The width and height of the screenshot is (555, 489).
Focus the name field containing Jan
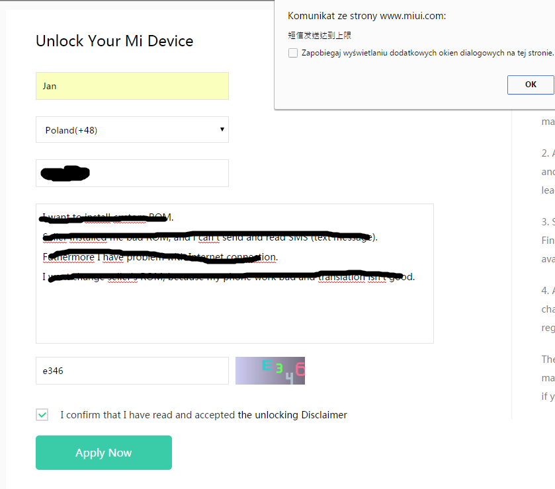click(x=132, y=86)
